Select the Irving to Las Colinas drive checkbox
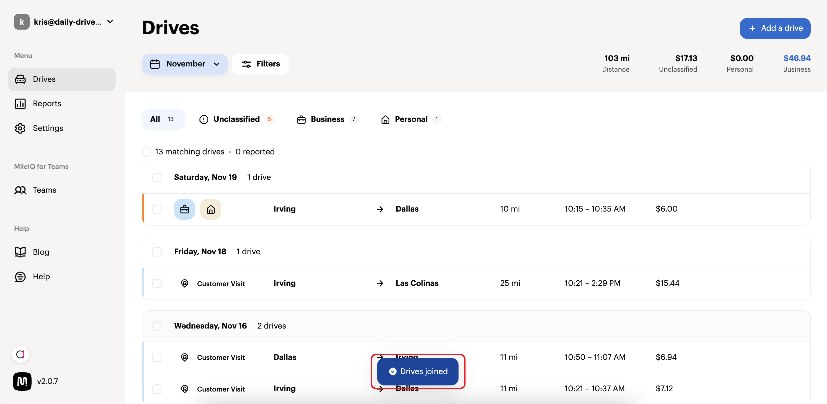 click(x=157, y=284)
